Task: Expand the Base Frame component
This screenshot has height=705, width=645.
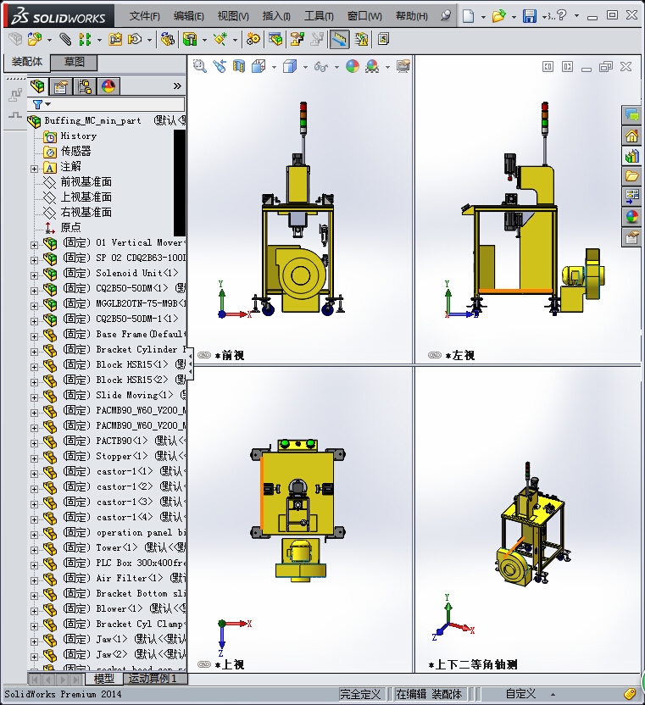Action: coord(34,336)
